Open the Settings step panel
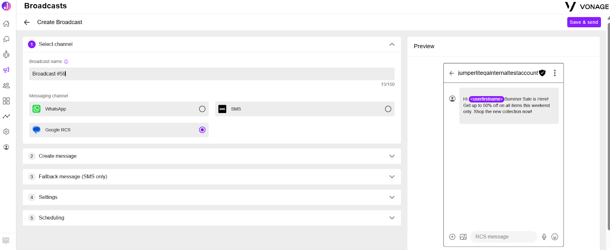The image size is (610, 250). pyautogui.click(x=212, y=197)
